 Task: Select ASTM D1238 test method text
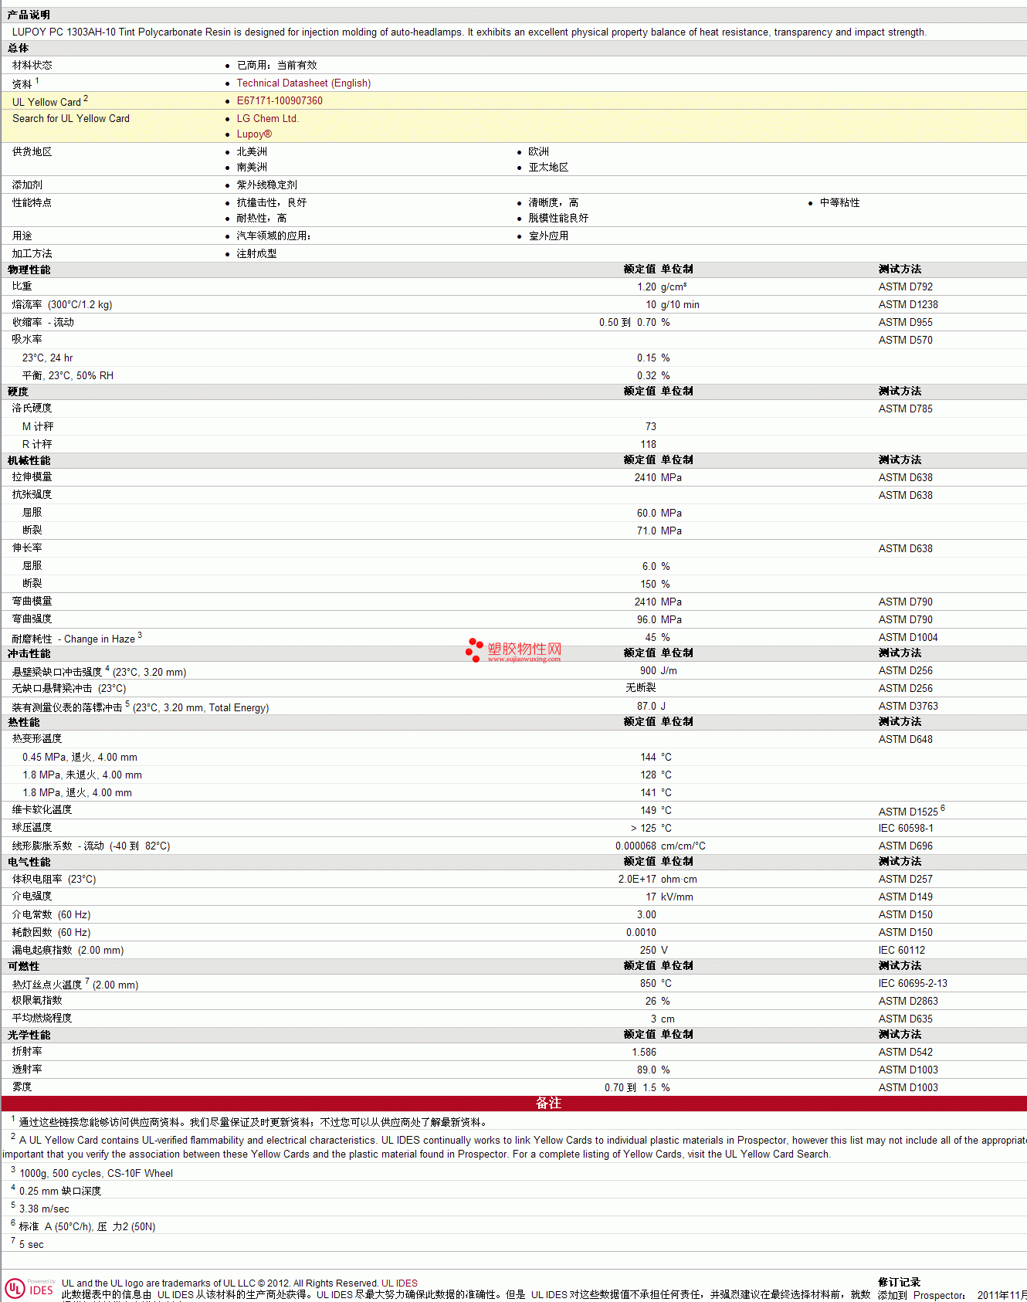[908, 304]
